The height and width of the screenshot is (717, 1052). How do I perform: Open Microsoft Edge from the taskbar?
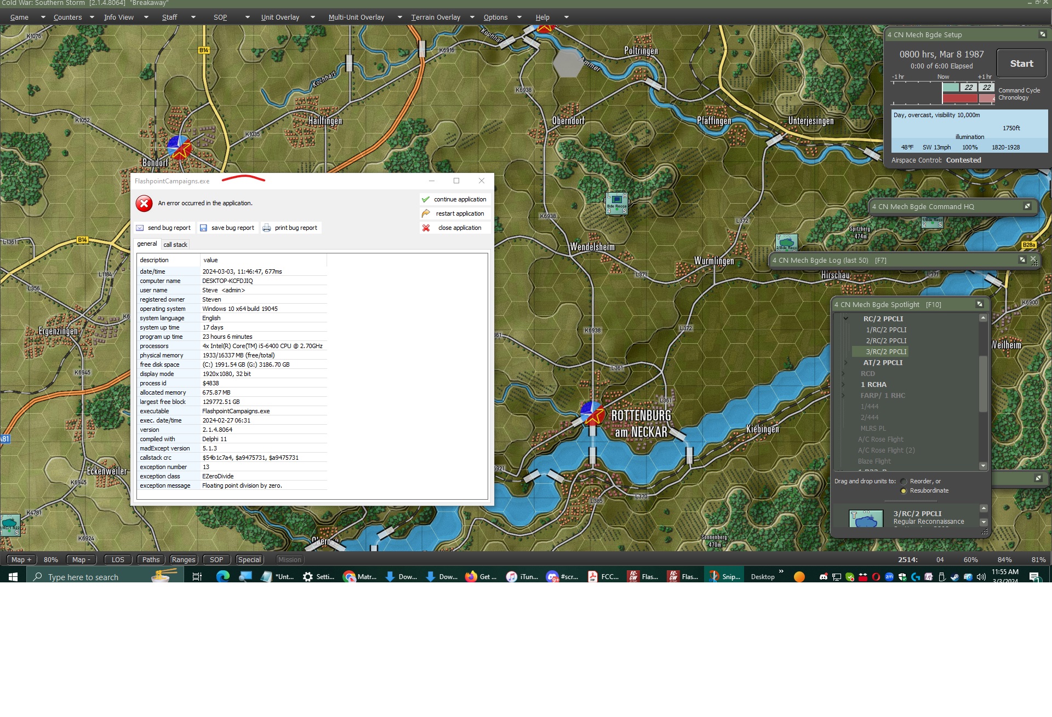pos(222,576)
